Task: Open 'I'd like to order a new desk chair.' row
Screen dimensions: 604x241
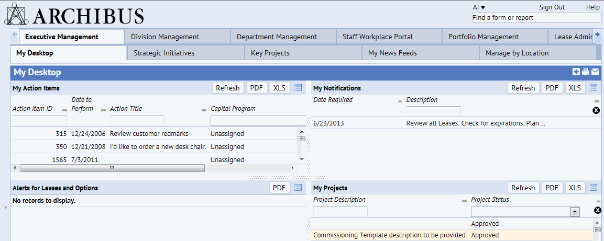Action: [154, 146]
